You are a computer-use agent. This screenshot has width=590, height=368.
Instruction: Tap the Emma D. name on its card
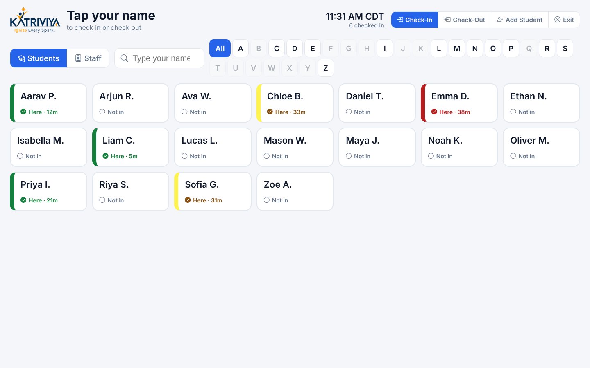point(450,96)
